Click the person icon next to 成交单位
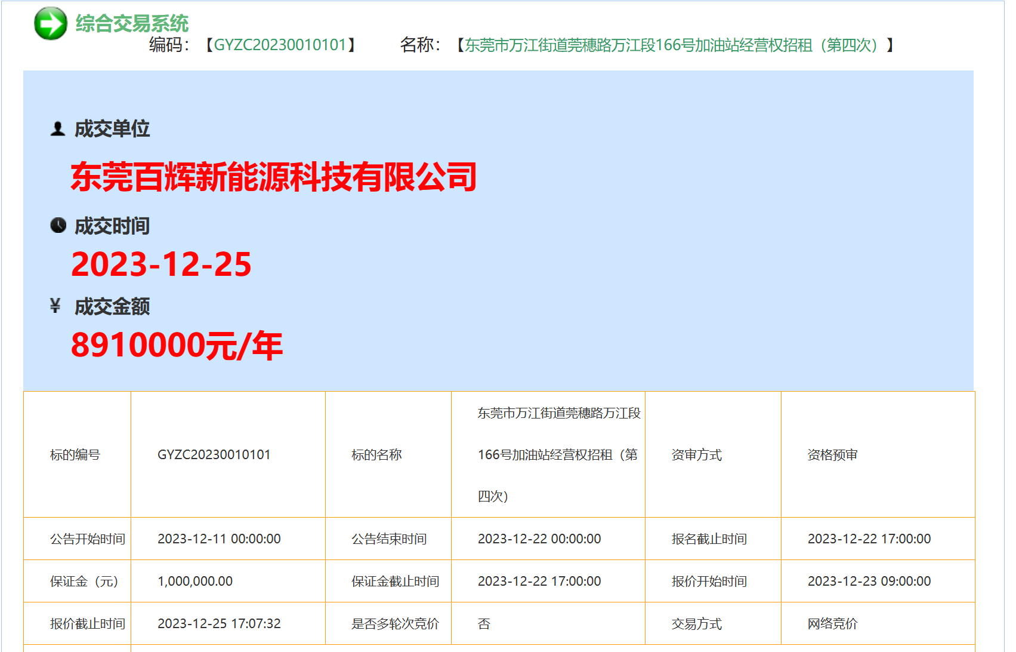The height and width of the screenshot is (652, 1016). click(x=58, y=128)
